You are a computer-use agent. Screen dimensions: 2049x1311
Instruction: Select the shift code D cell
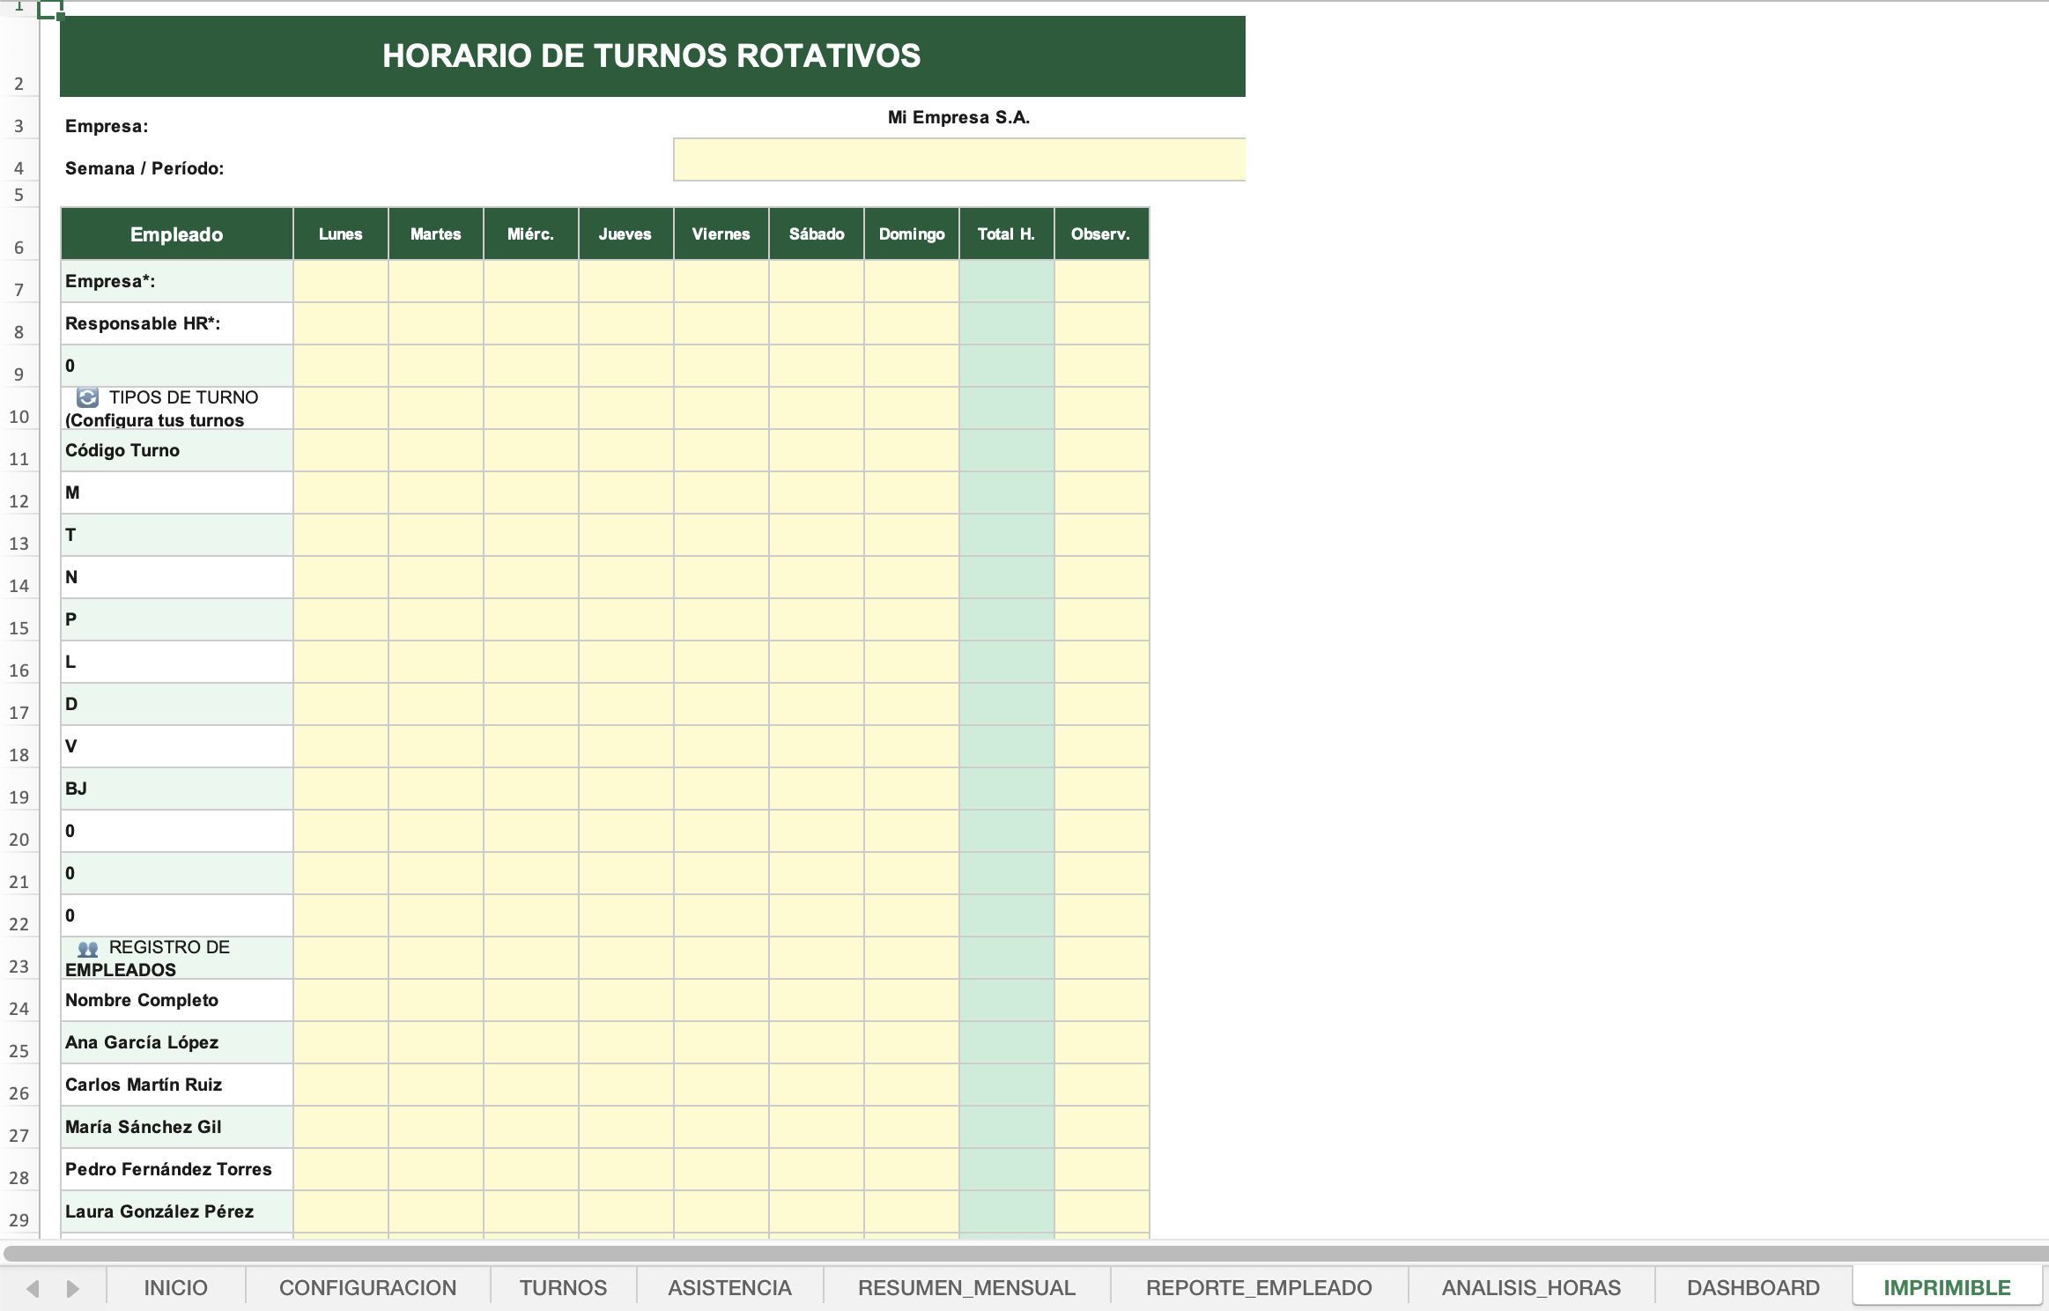tap(177, 704)
